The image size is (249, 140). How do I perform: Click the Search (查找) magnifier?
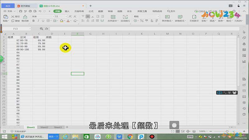168,11
